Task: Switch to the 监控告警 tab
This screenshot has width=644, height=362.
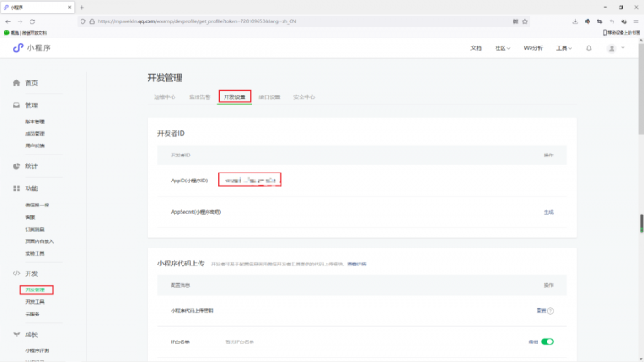Action: pos(199,97)
